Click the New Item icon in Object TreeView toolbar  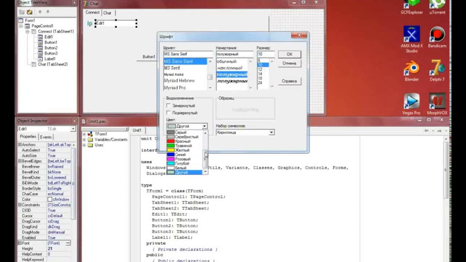[x=22, y=12]
